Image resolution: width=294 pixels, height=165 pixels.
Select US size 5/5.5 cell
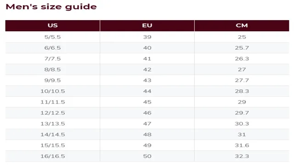52,37
